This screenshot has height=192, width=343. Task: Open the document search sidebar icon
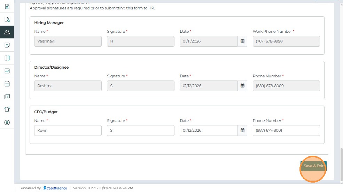tap(7, 20)
